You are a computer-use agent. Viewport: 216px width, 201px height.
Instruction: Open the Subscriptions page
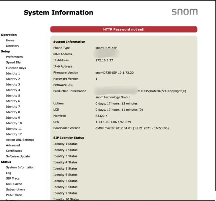15,189
